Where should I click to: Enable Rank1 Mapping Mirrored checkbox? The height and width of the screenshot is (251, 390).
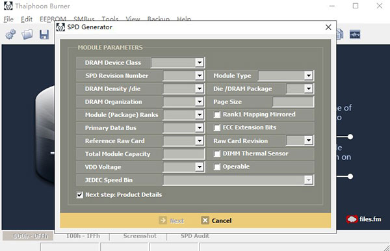pyautogui.click(x=217, y=114)
